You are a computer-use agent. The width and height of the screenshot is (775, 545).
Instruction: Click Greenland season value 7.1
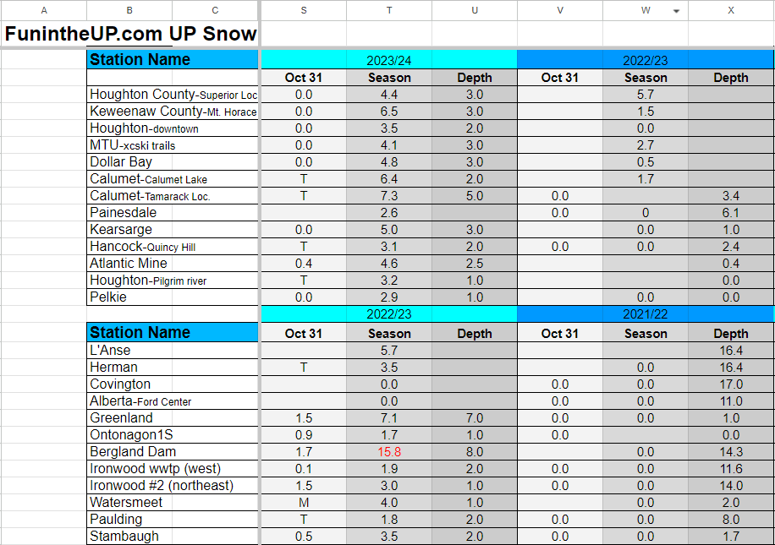[x=389, y=417]
